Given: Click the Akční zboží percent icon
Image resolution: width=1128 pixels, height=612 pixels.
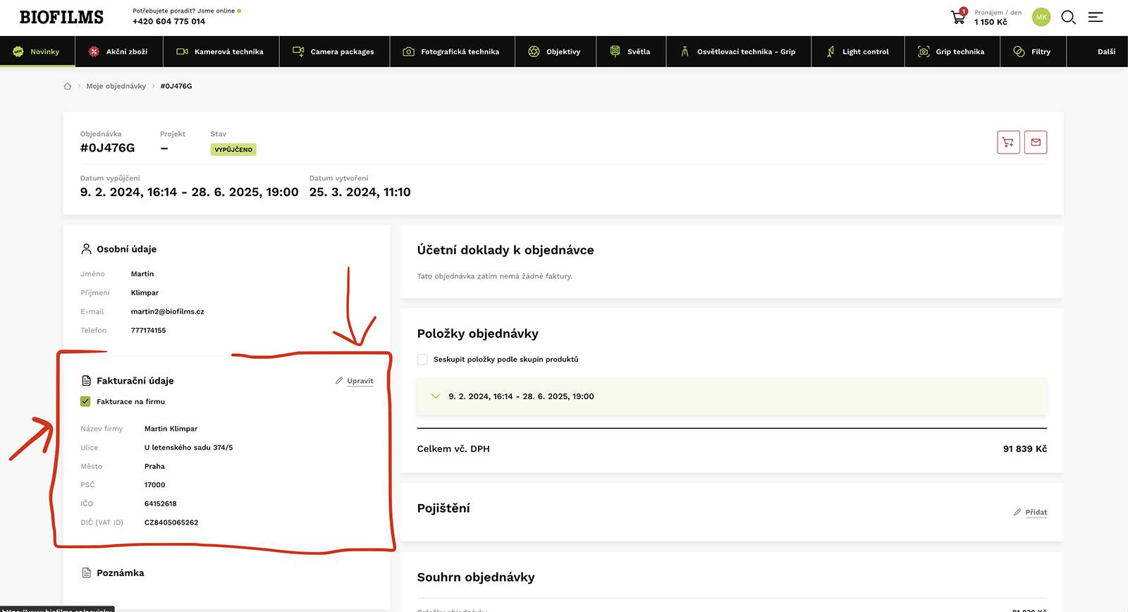Looking at the screenshot, I should [94, 51].
